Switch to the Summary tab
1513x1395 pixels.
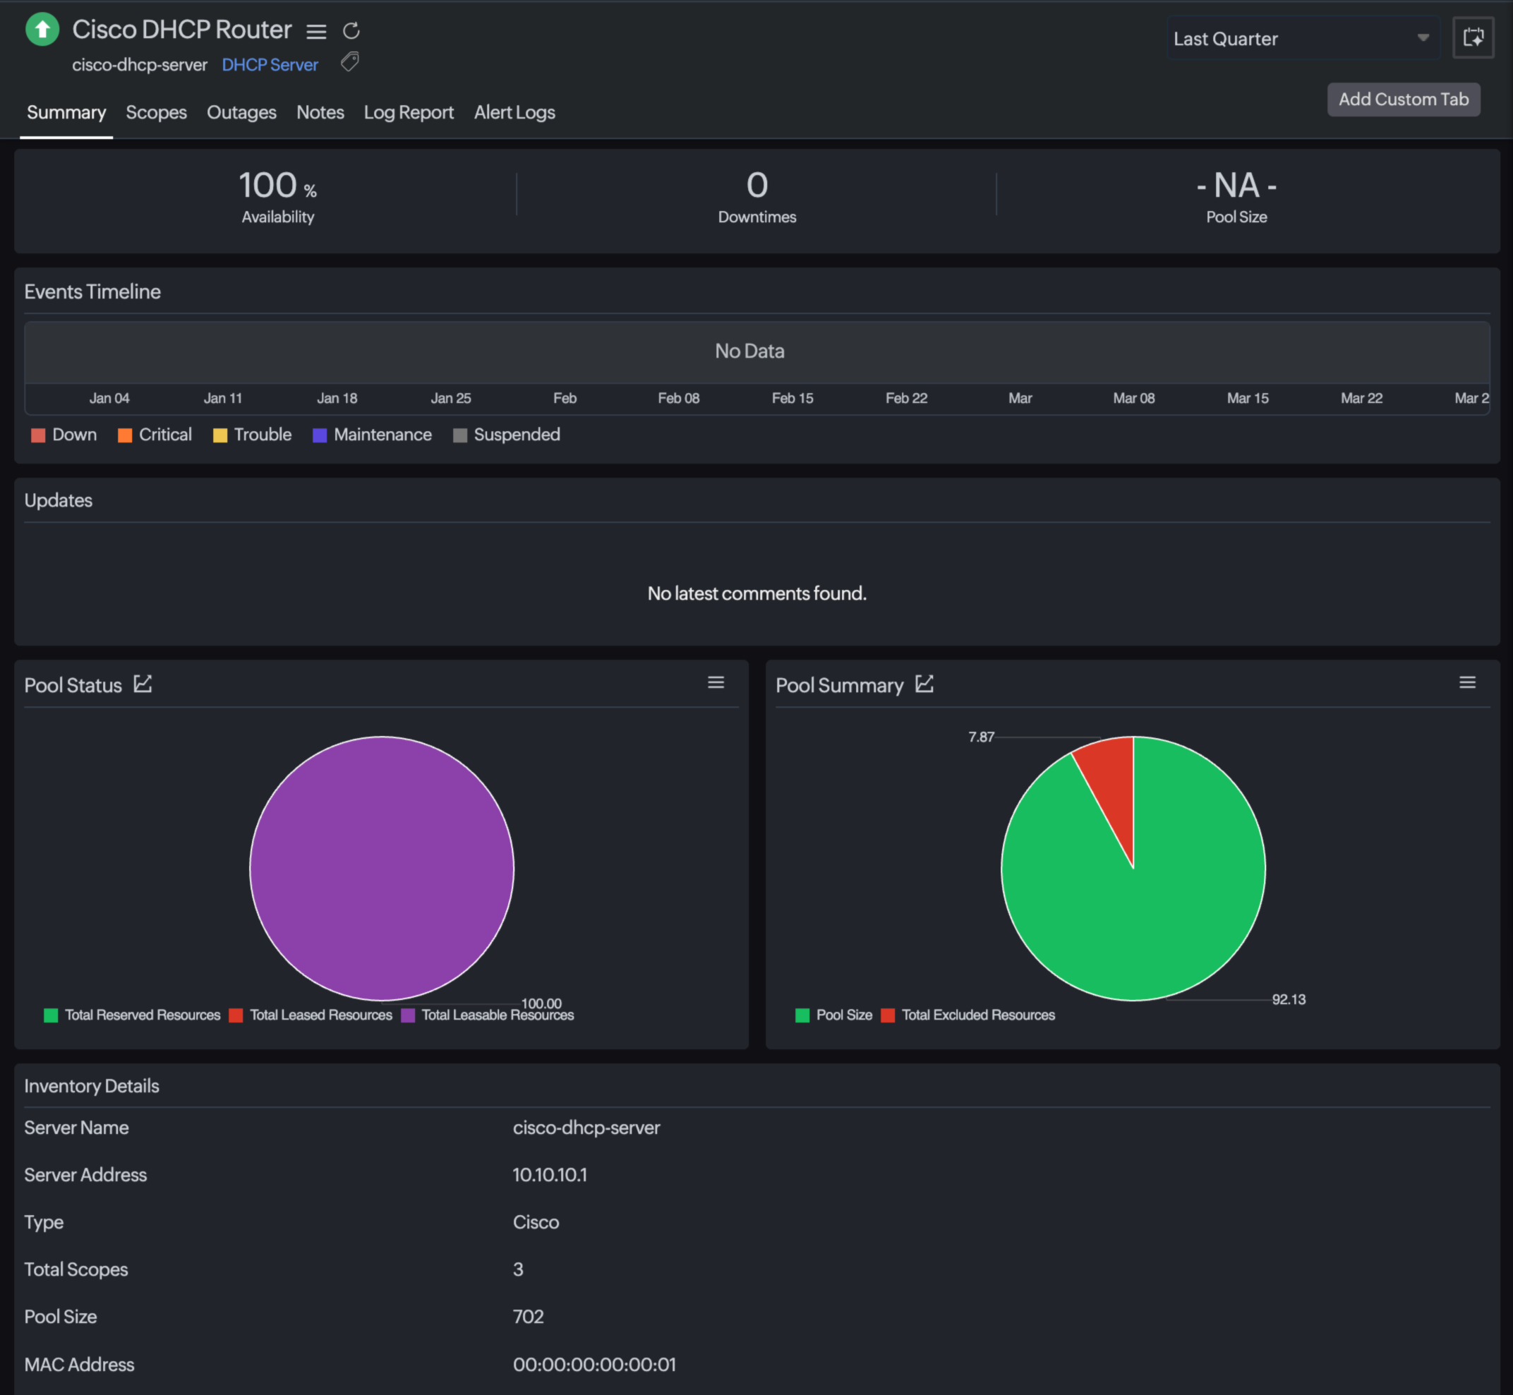pyautogui.click(x=66, y=112)
